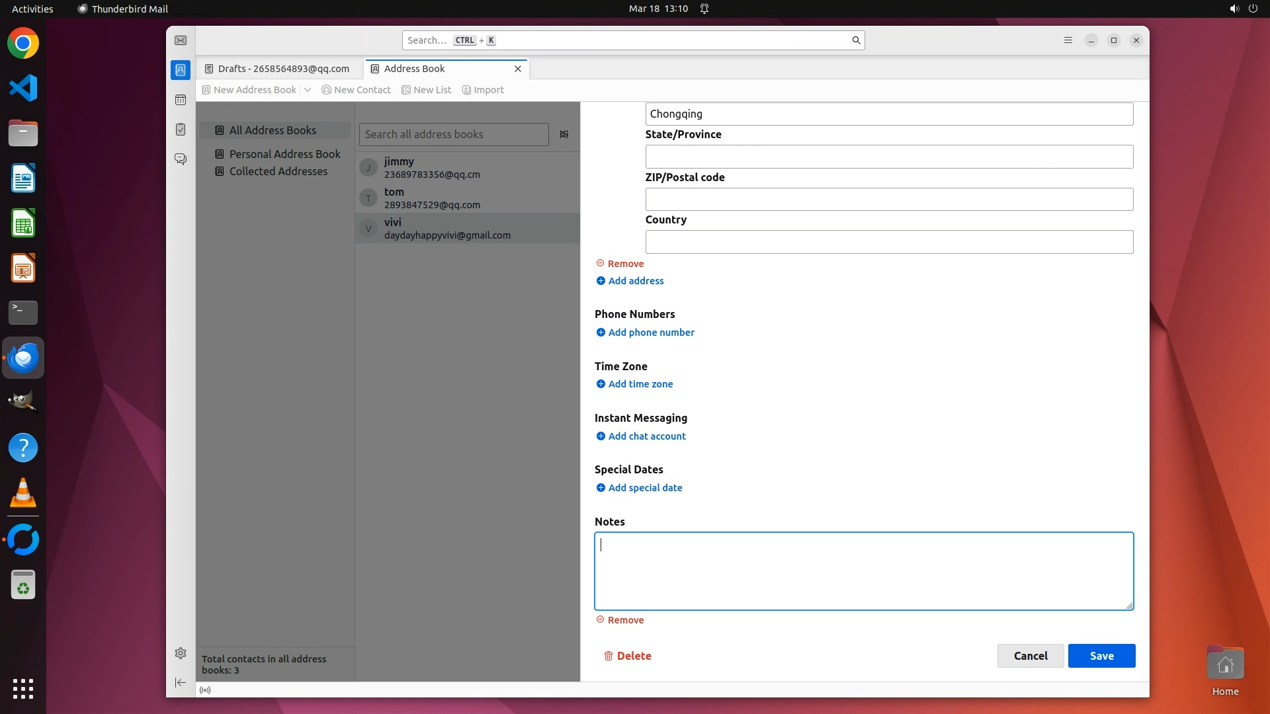Close the Address Book tab

[518, 69]
